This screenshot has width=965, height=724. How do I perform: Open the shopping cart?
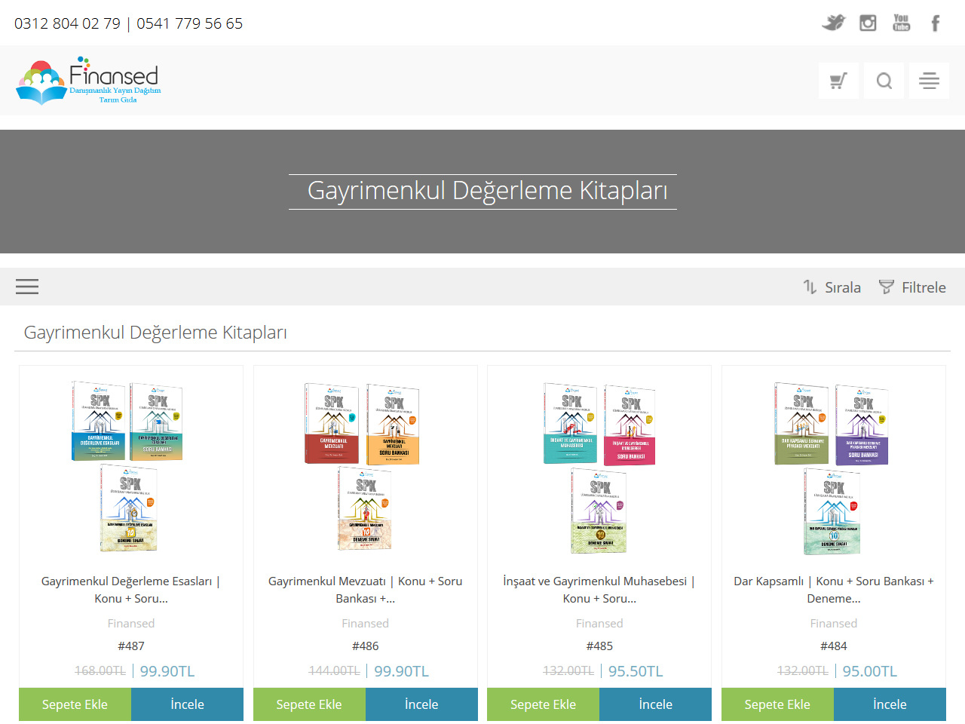pos(838,81)
